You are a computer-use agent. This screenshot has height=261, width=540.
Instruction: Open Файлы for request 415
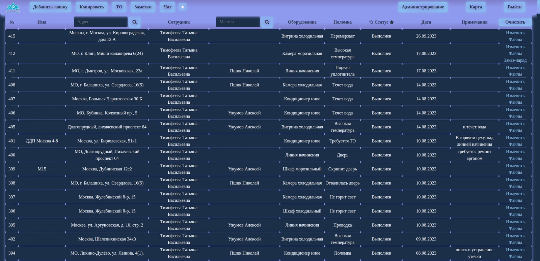tap(515, 40)
